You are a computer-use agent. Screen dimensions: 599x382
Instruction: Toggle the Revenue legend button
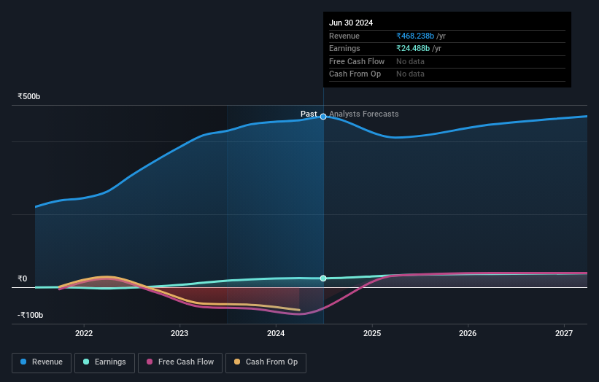click(x=42, y=362)
